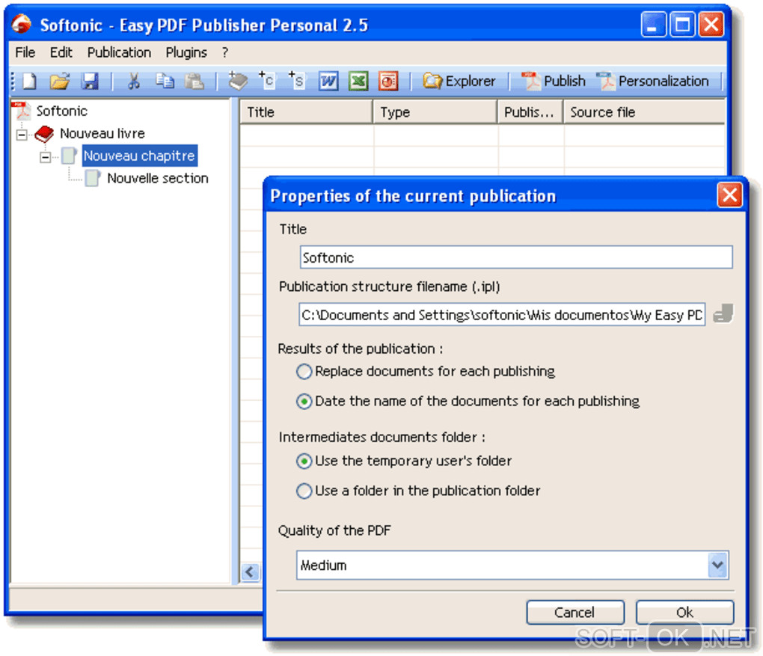Viewport: 763px width, 656px height.
Task: Add a new section (+s) icon
Action: click(296, 80)
